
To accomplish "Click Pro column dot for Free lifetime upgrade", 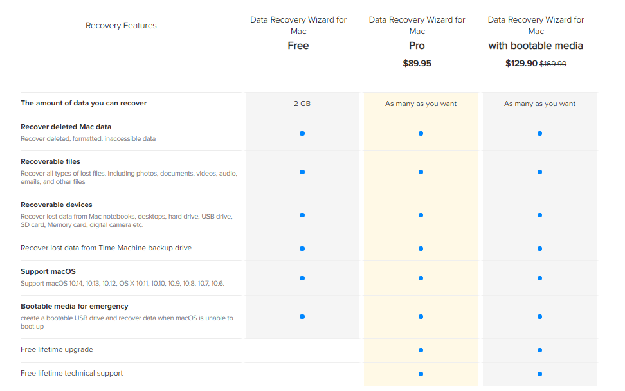I will (x=421, y=350).
